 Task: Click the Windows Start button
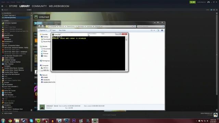(3, 121)
